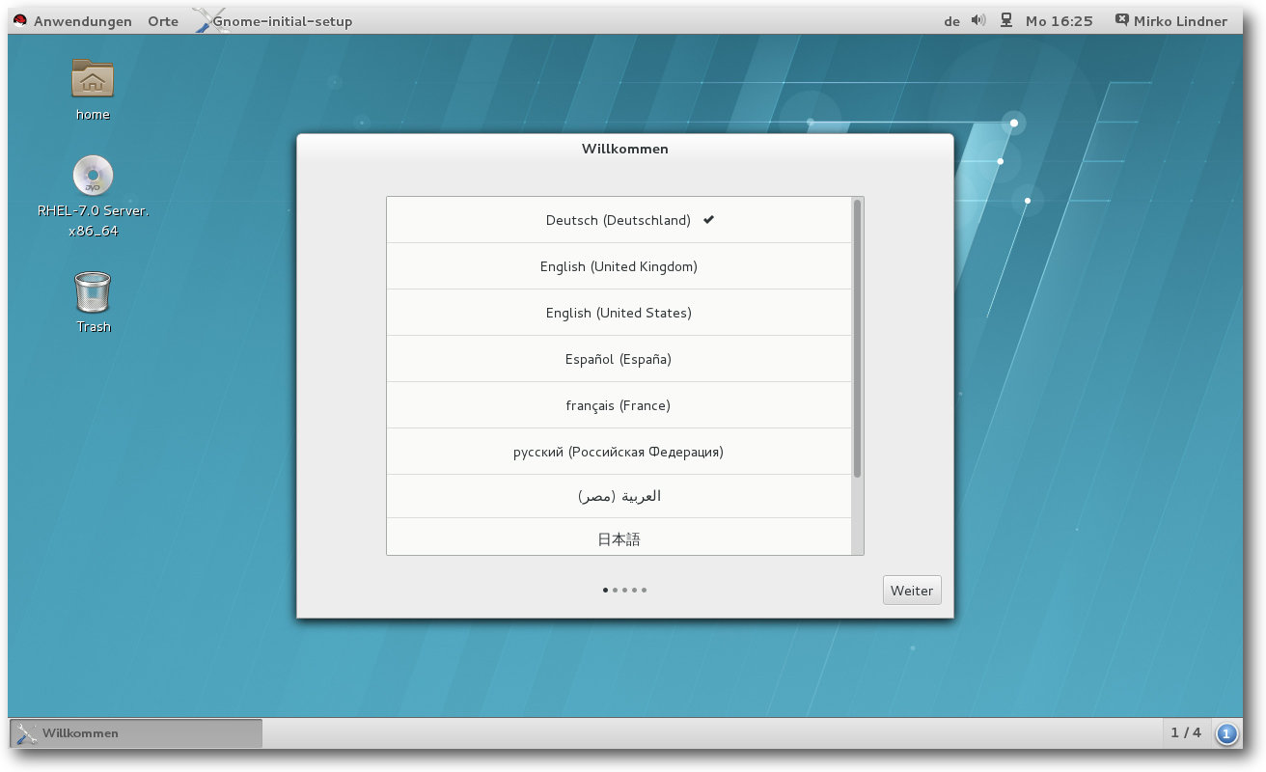Image resolution: width=1266 pixels, height=772 pixels.
Task: Click the Willkommen dialog title
Action: point(624,149)
